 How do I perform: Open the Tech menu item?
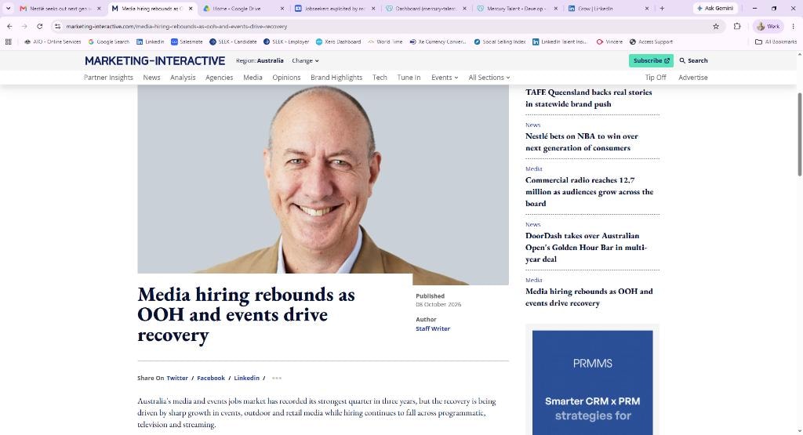click(x=380, y=78)
